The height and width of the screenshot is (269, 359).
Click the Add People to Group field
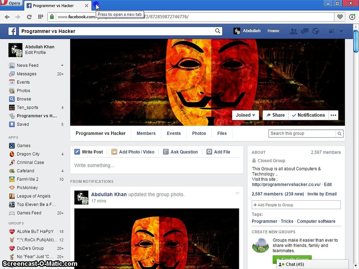(296, 205)
